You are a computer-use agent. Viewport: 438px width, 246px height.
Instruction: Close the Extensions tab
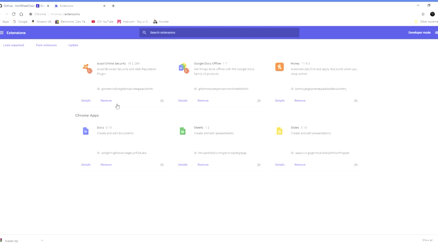104,6
